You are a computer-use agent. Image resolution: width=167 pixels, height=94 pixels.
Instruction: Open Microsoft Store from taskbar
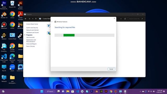[x=73, y=91]
